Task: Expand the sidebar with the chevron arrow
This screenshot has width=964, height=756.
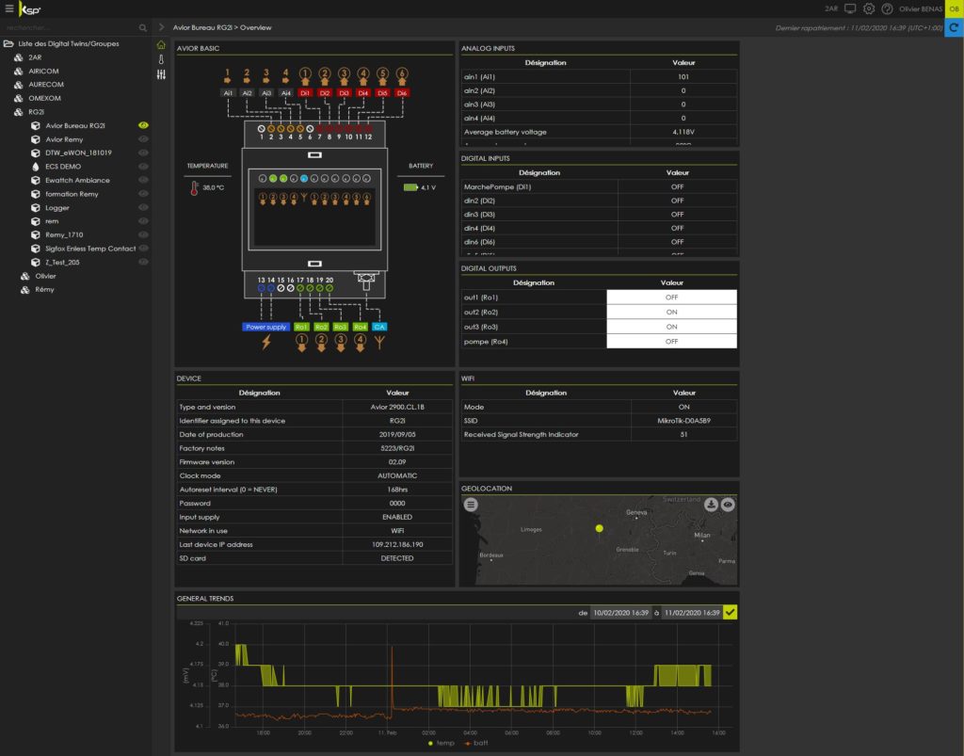Action: click(161, 27)
